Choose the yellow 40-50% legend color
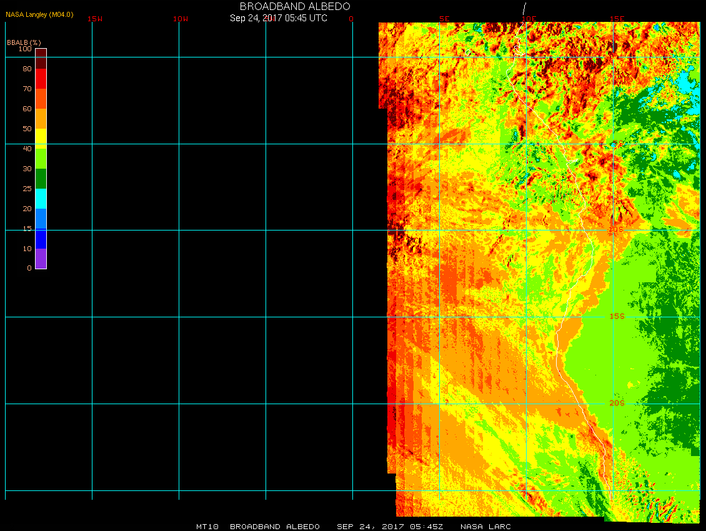The height and width of the screenshot is (531, 706). pos(41,137)
